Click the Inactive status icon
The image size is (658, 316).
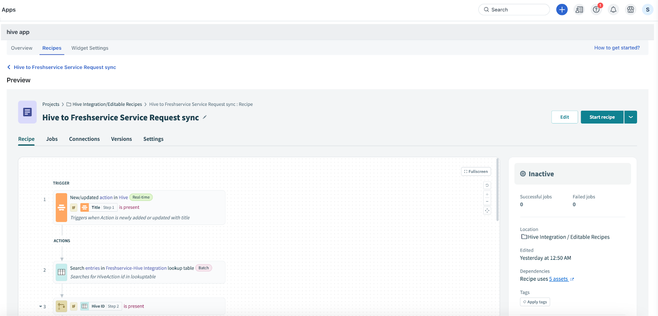[x=523, y=174]
